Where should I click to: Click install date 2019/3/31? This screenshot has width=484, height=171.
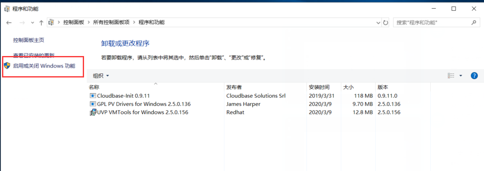point(321,96)
